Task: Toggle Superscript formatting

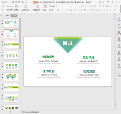Action: click(x=75, y=10)
